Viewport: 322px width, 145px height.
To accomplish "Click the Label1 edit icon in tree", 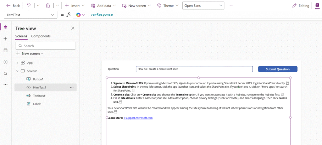I will point(29,104).
